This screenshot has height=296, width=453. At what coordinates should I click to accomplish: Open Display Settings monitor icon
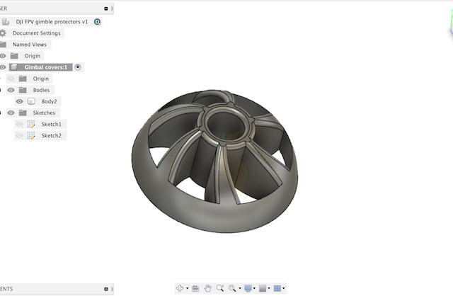coord(248,288)
